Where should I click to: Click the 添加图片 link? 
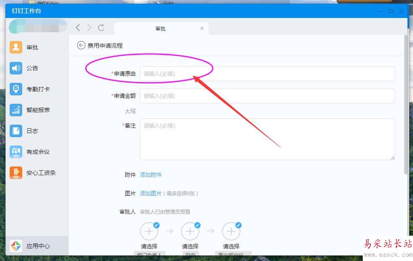pos(150,193)
